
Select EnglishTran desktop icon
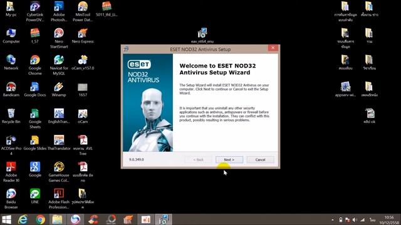(59, 116)
